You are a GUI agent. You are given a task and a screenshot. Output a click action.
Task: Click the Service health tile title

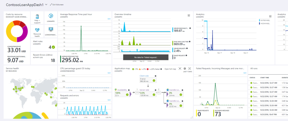pyautogui.click(x=12, y=69)
